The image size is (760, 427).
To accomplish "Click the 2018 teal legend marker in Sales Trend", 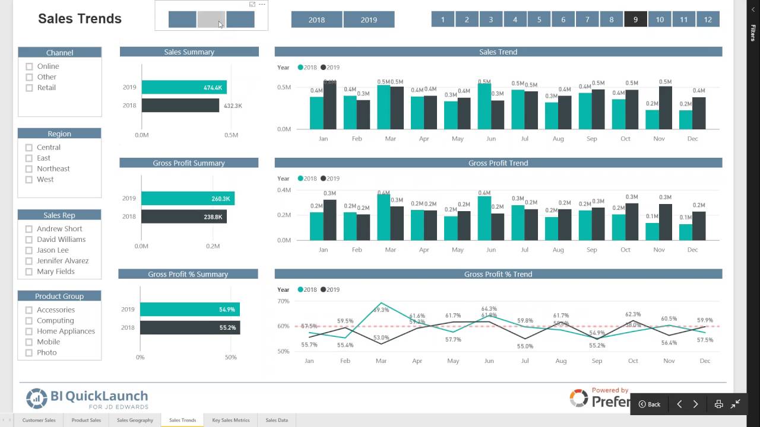I will (x=300, y=68).
